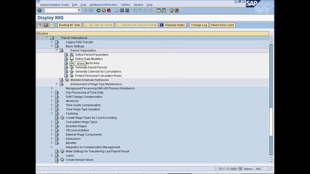Collapse the Payroll Organization node

(57, 50)
